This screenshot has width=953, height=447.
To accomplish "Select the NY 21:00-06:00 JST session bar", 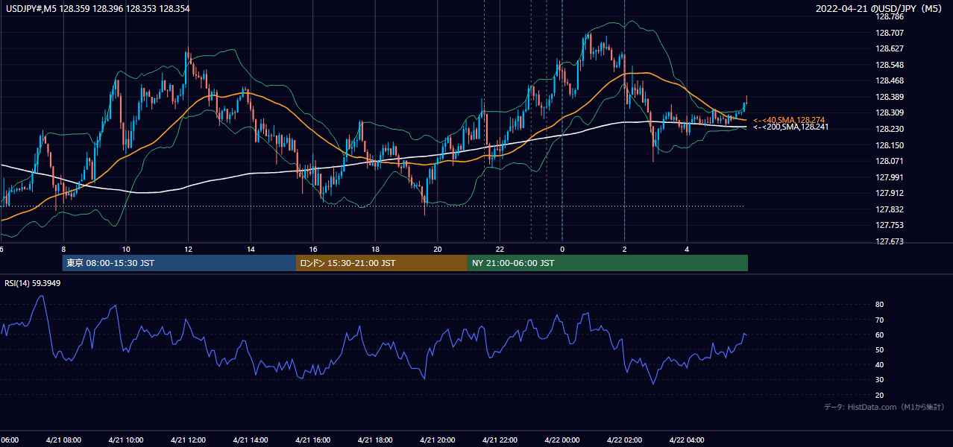I will point(608,263).
